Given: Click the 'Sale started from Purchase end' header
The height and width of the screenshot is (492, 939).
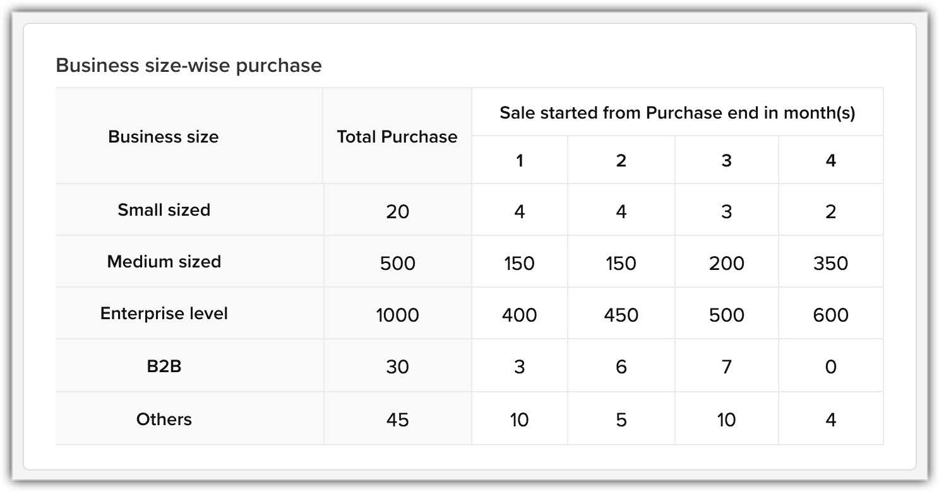Looking at the screenshot, I should [677, 114].
